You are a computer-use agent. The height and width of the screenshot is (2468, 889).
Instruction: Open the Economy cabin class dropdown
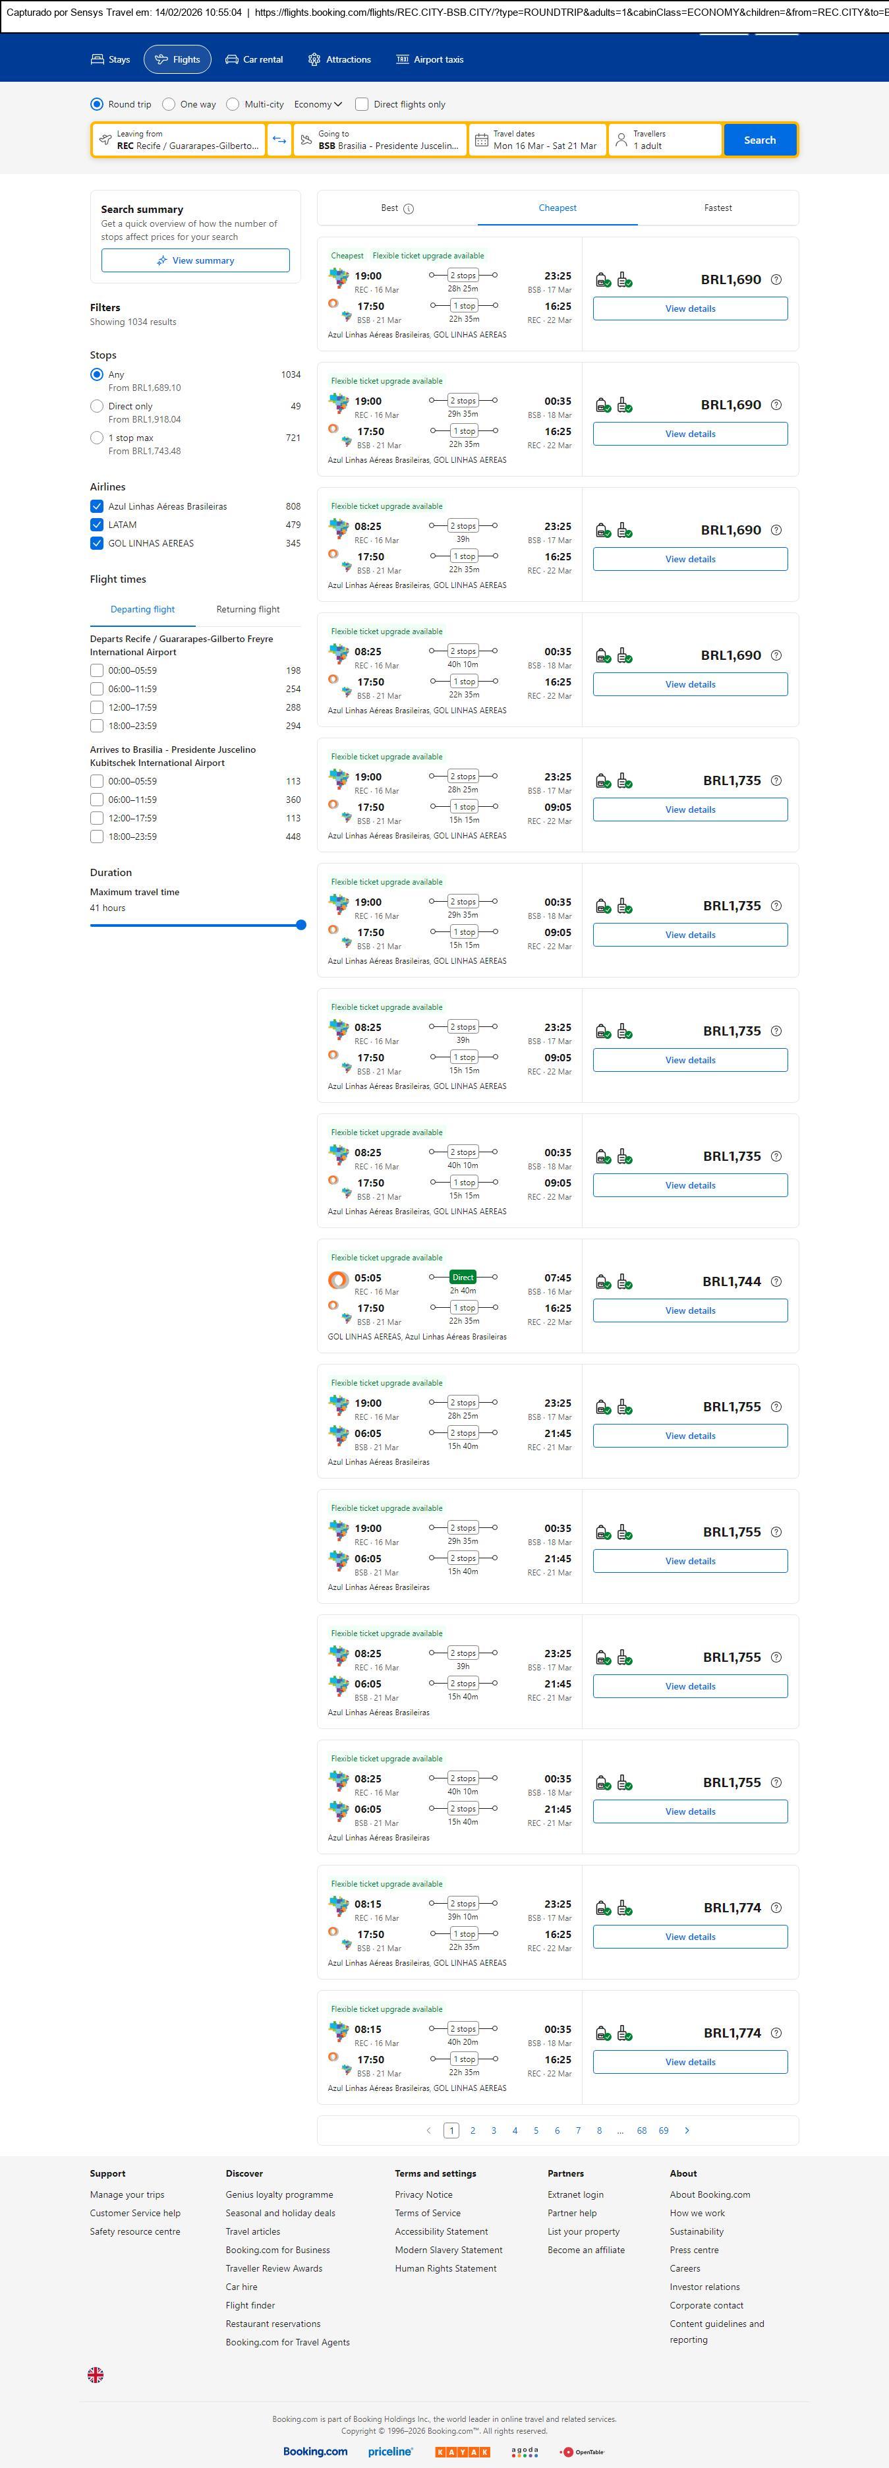pyautogui.click(x=318, y=104)
